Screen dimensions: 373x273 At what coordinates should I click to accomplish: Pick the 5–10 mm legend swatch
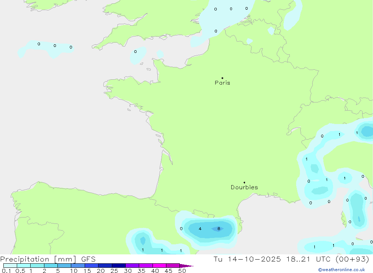64,266
